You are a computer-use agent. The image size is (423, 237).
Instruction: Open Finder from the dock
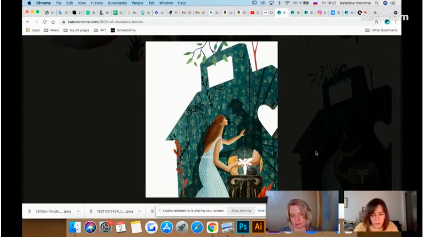(x=75, y=227)
